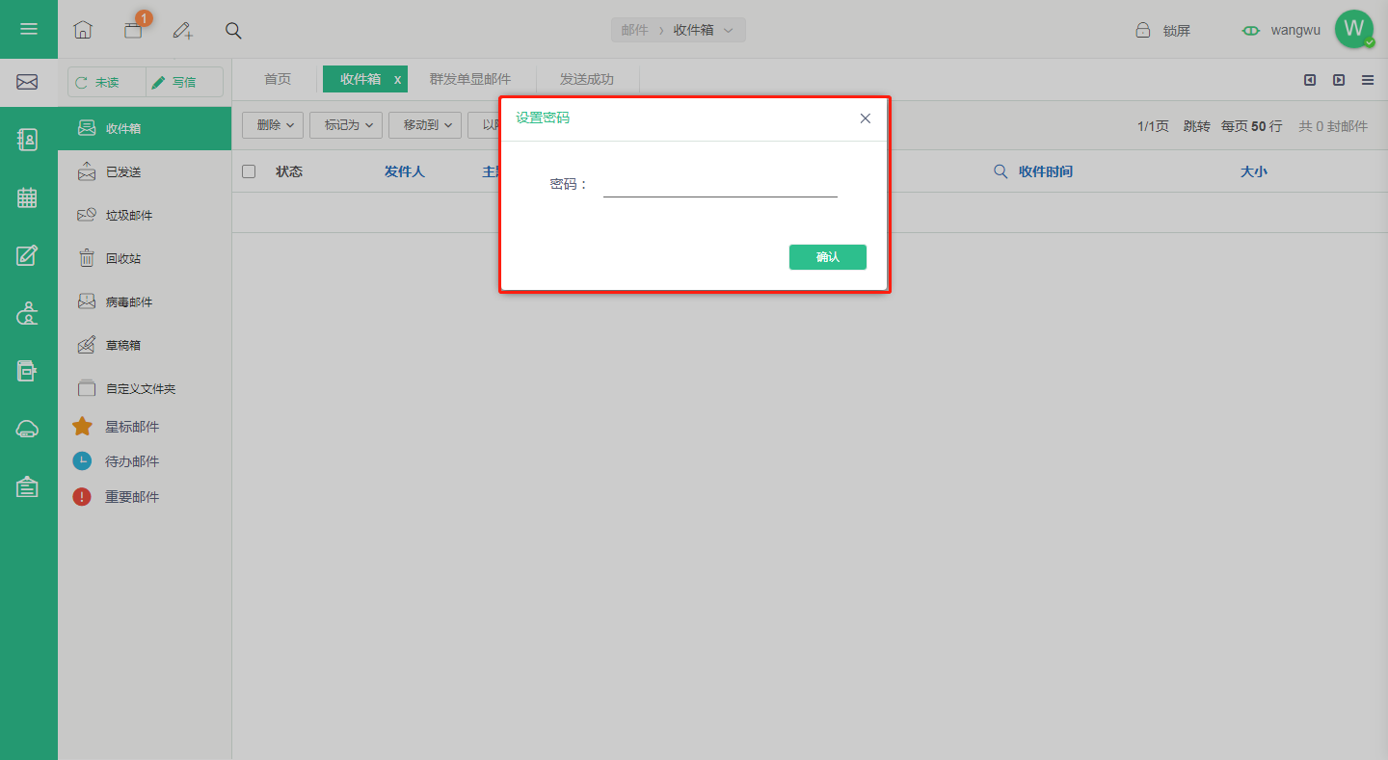The width and height of the screenshot is (1388, 760).
Task: Open the cloud drive sidebar icon
Action: click(28, 429)
